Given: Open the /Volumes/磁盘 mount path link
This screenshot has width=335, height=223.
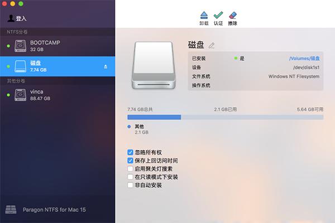Looking at the screenshot, I should pos(304,58).
